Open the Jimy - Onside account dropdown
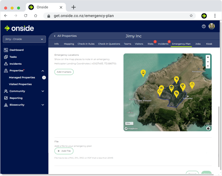 pos(24,39)
